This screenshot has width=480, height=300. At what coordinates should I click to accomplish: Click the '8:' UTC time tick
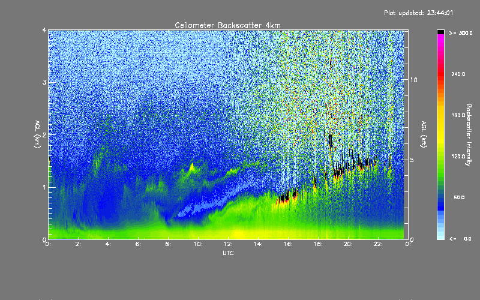(x=169, y=244)
